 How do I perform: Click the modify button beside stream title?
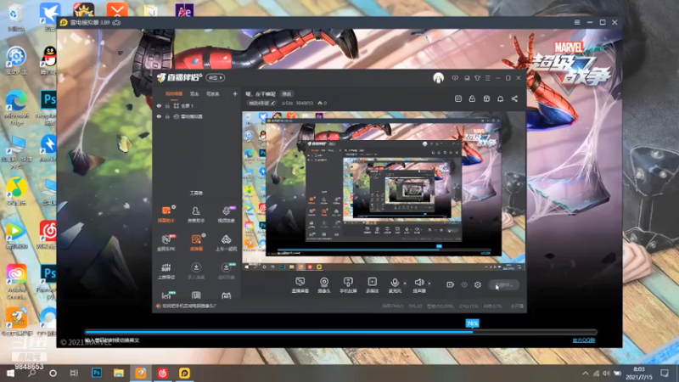287,94
